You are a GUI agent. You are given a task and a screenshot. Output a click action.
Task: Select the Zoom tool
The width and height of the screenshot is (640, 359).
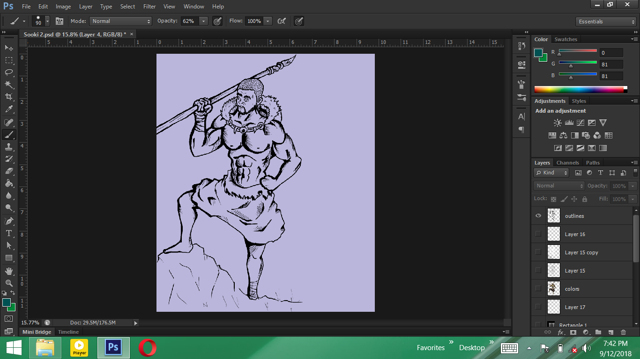(x=9, y=283)
